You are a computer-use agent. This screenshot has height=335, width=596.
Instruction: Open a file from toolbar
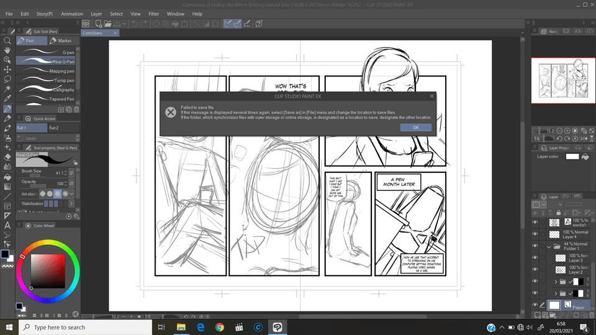pos(108,24)
